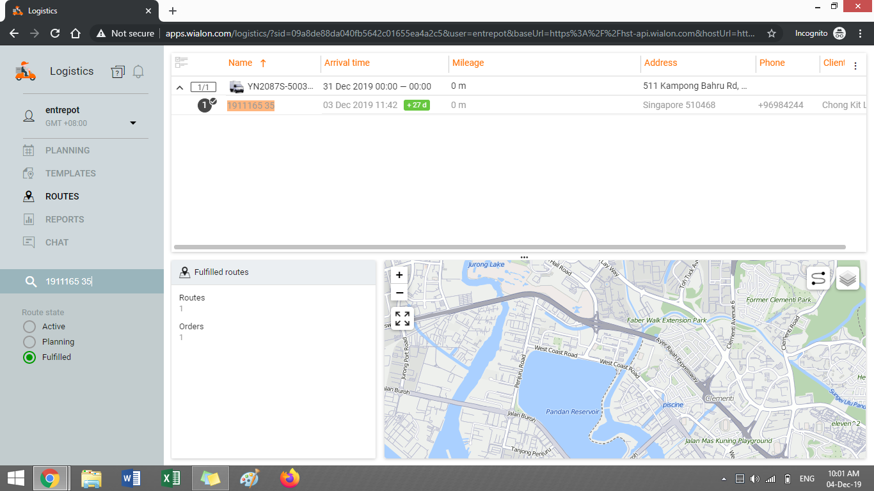Open the table column options menu
The height and width of the screenshot is (491, 874).
click(855, 66)
